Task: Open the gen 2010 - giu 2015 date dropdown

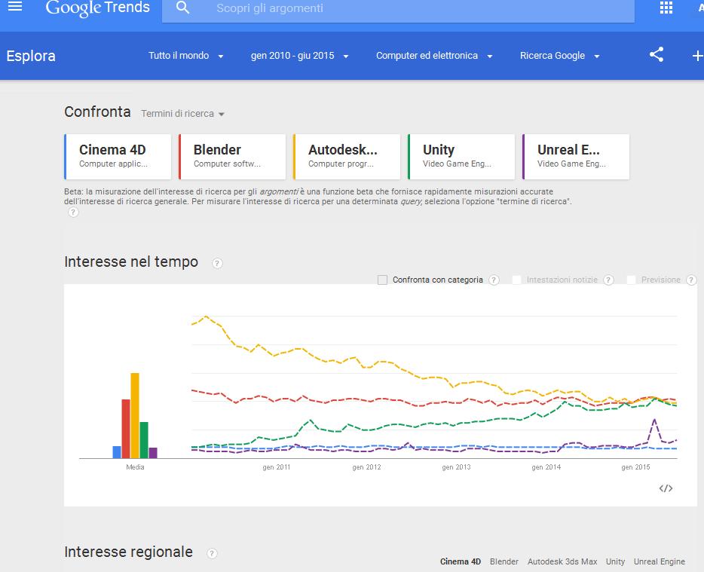Action: pos(299,56)
